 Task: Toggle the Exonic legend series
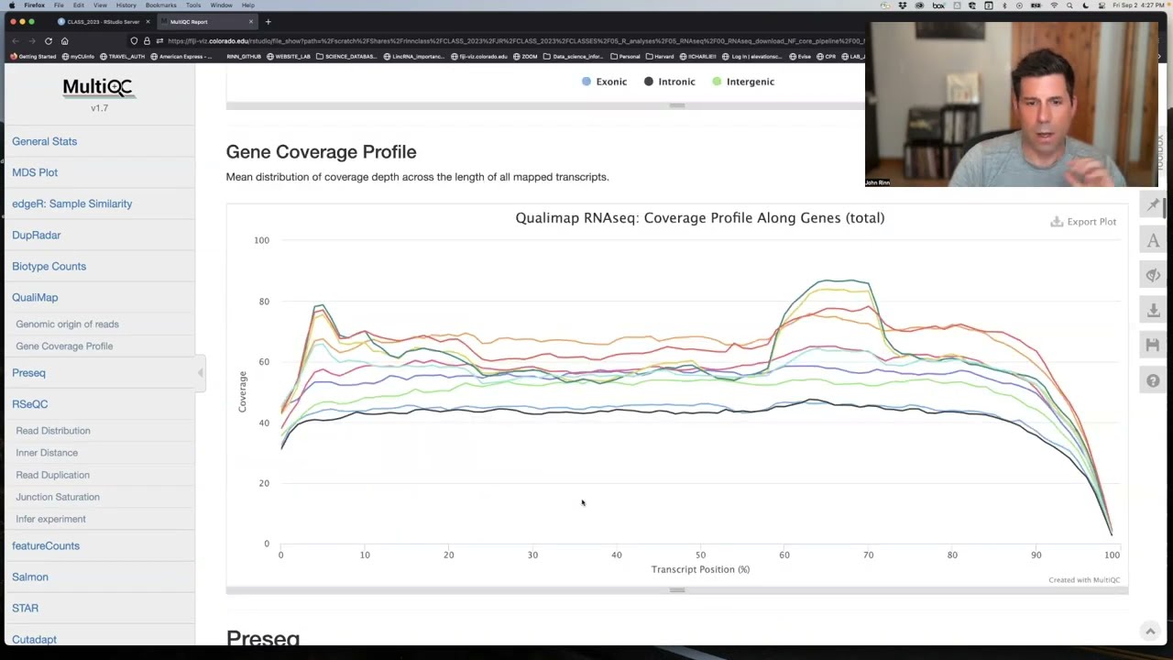[605, 82]
